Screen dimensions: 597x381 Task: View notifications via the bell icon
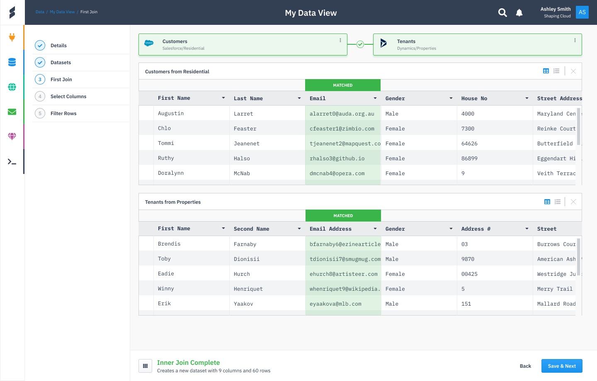(519, 13)
